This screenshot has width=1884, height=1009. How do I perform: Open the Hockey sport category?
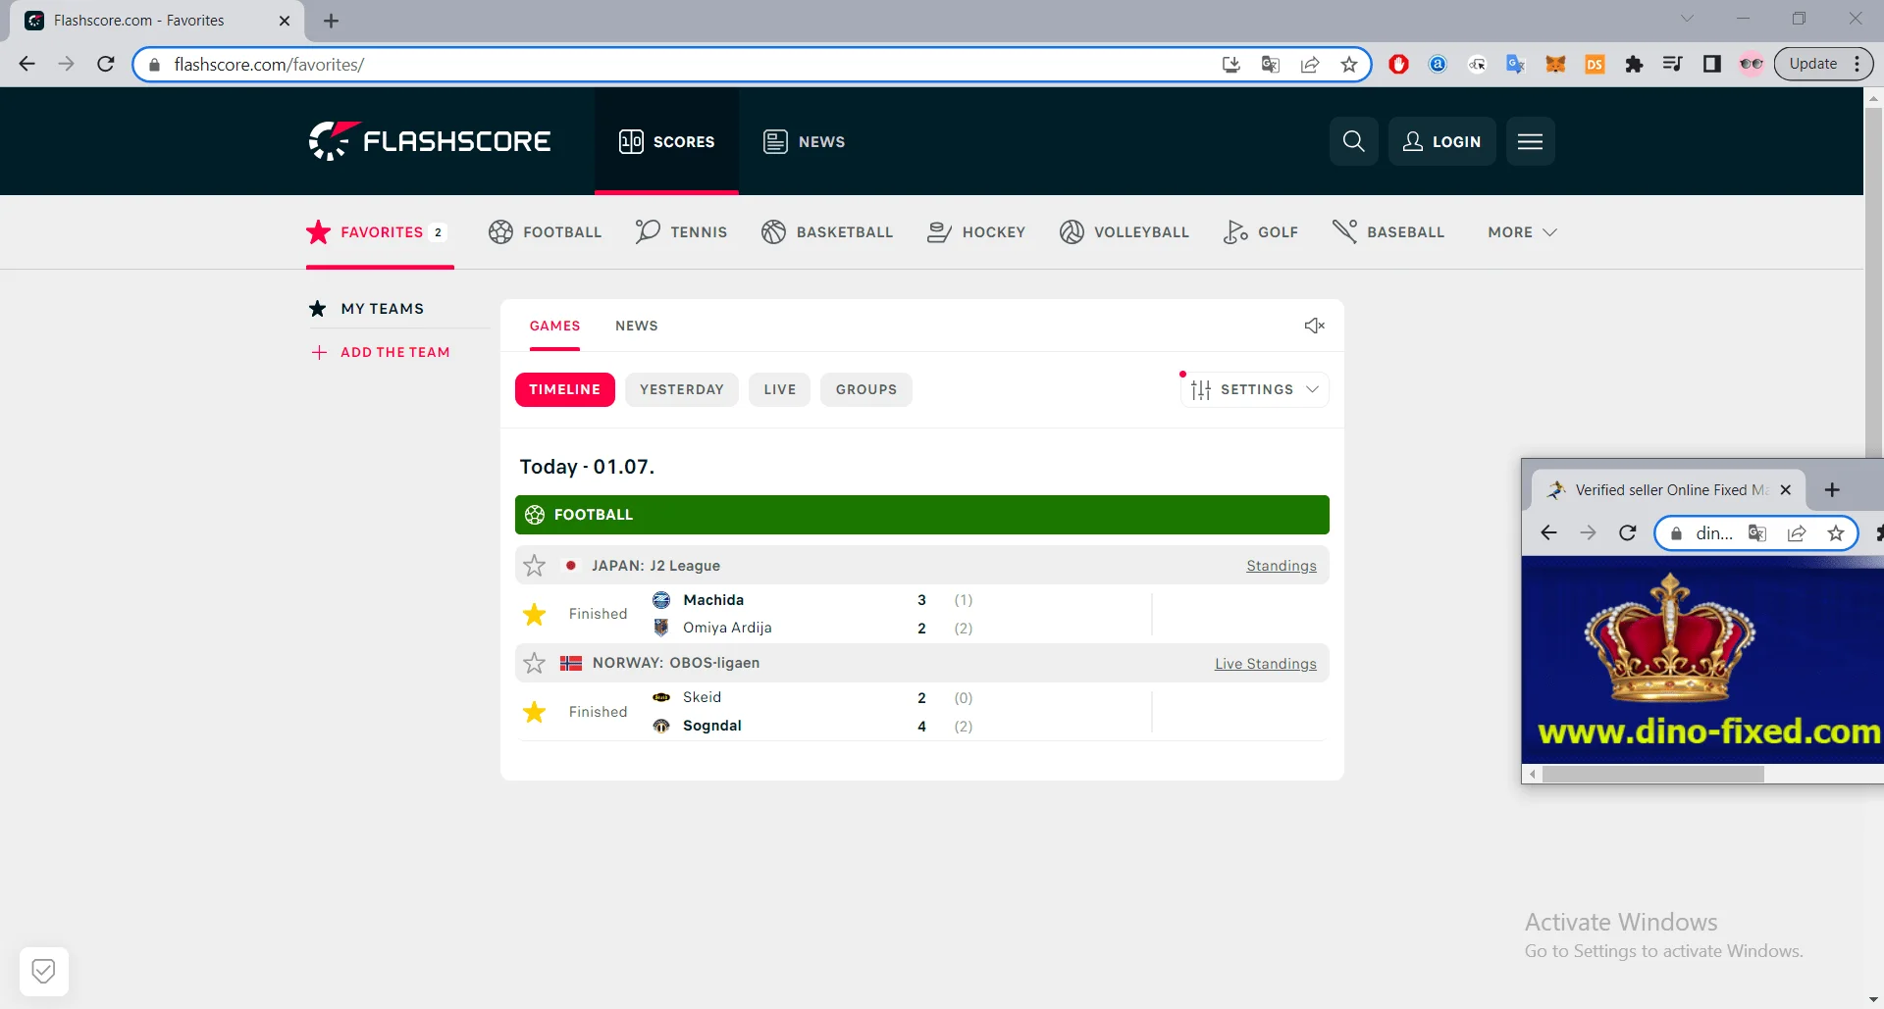point(976,232)
